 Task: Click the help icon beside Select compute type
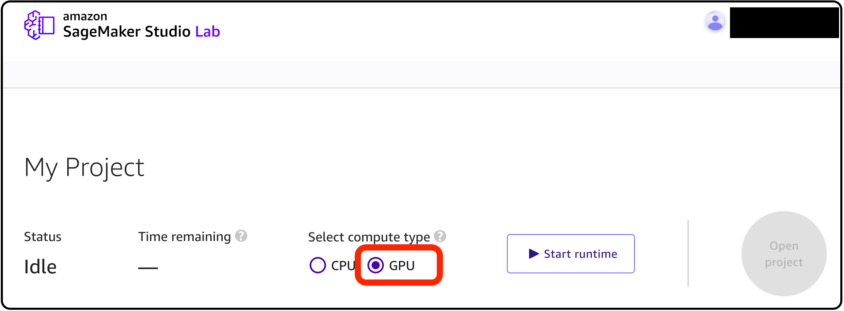click(x=440, y=237)
